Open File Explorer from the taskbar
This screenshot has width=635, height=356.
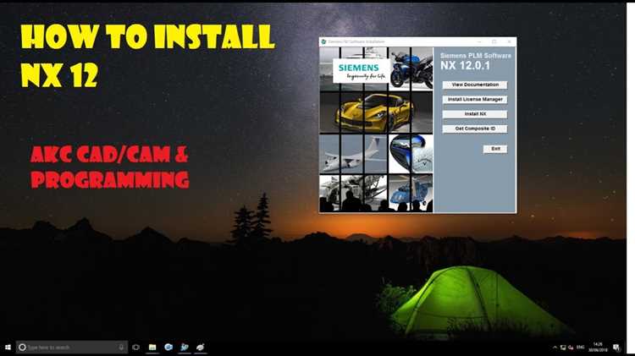152,347
